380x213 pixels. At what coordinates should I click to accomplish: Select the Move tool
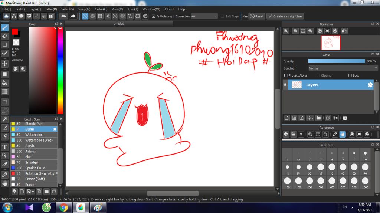[x=4, y=64]
